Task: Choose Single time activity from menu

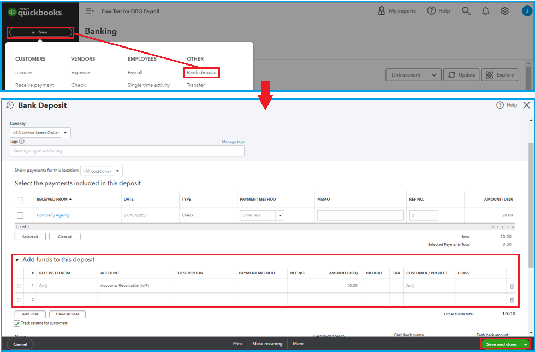Action: (x=148, y=85)
